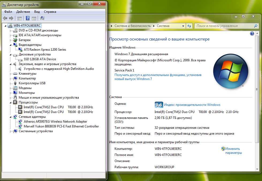This screenshot has width=262, height=181.
Task: Collapse the Процессоры node
Action: (x=10, y=103)
